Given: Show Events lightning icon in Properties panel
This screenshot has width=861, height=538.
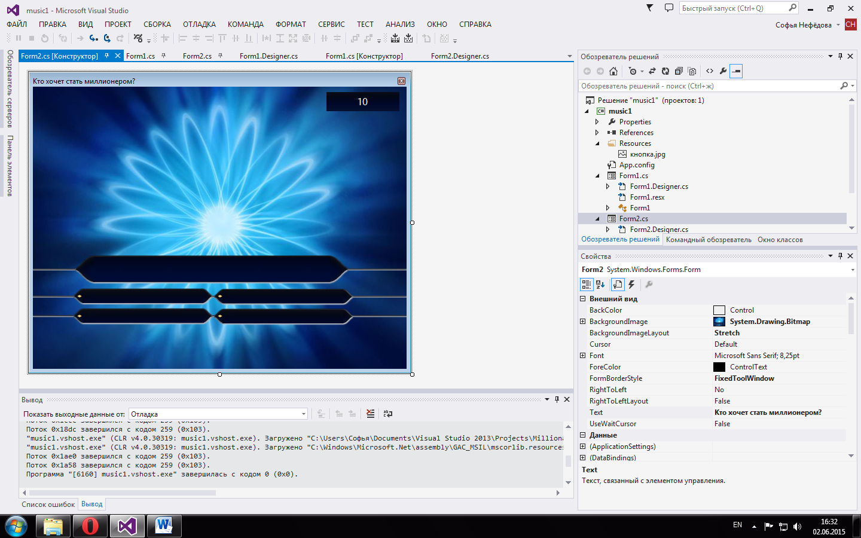Looking at the screenshot, I should (x=631, y=285).
